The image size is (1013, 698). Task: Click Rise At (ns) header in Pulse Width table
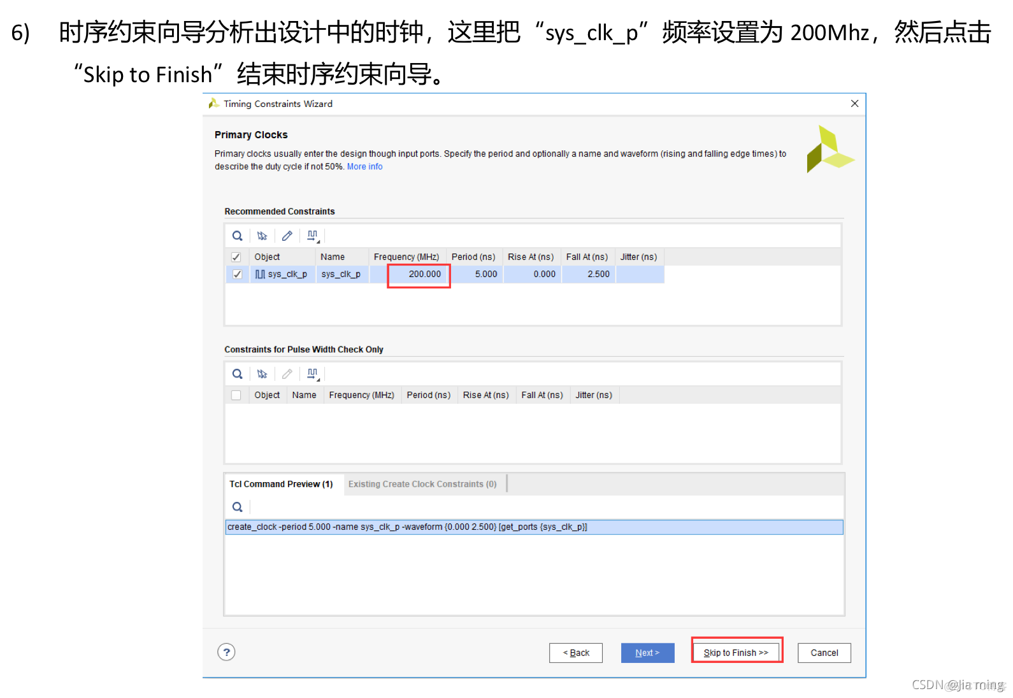(x=486, y=395)
